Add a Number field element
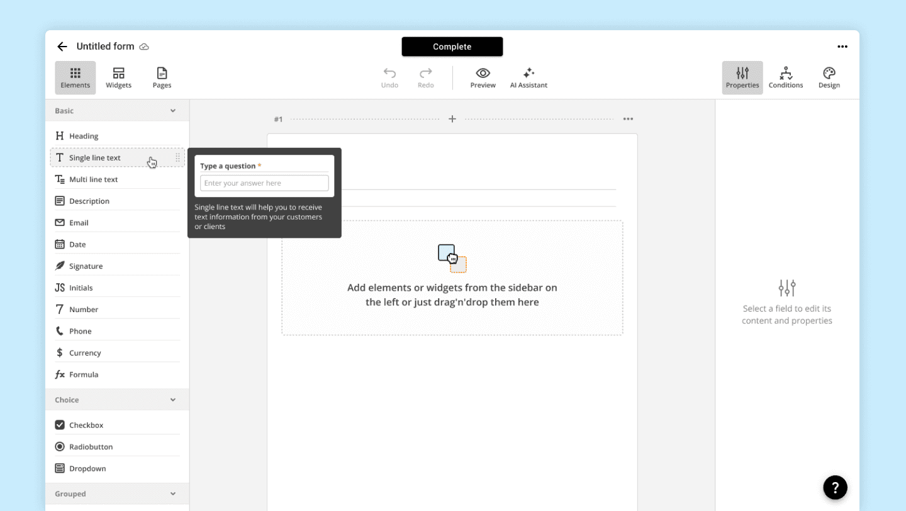 tap(117, 310)
